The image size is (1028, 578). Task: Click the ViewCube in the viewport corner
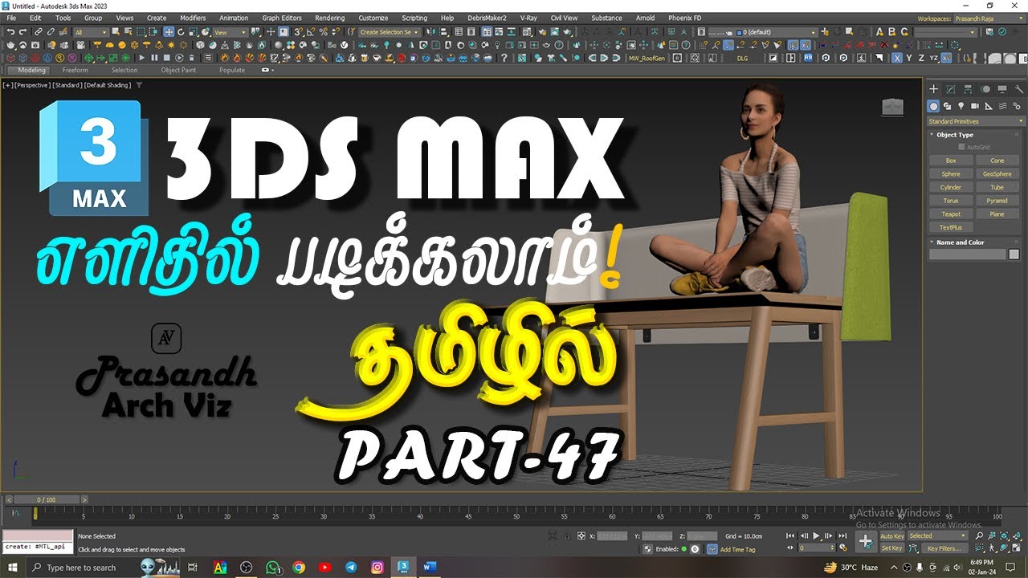click(x=892, y=107)
